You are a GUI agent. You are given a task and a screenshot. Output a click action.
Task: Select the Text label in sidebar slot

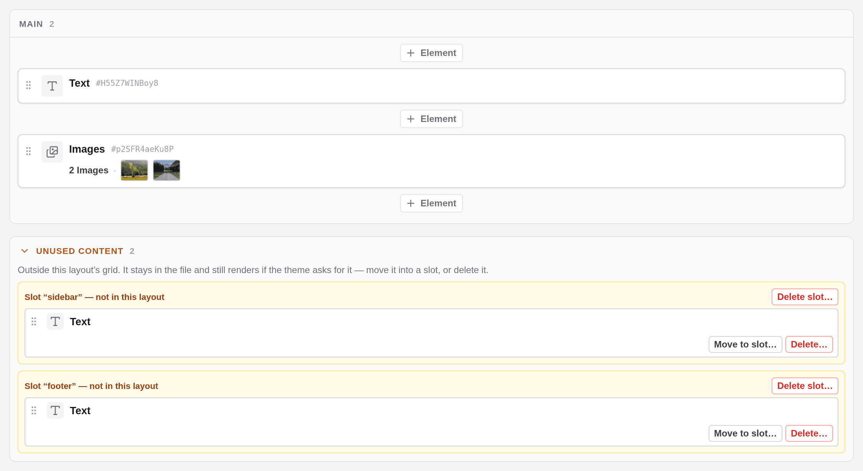point(80,322)
